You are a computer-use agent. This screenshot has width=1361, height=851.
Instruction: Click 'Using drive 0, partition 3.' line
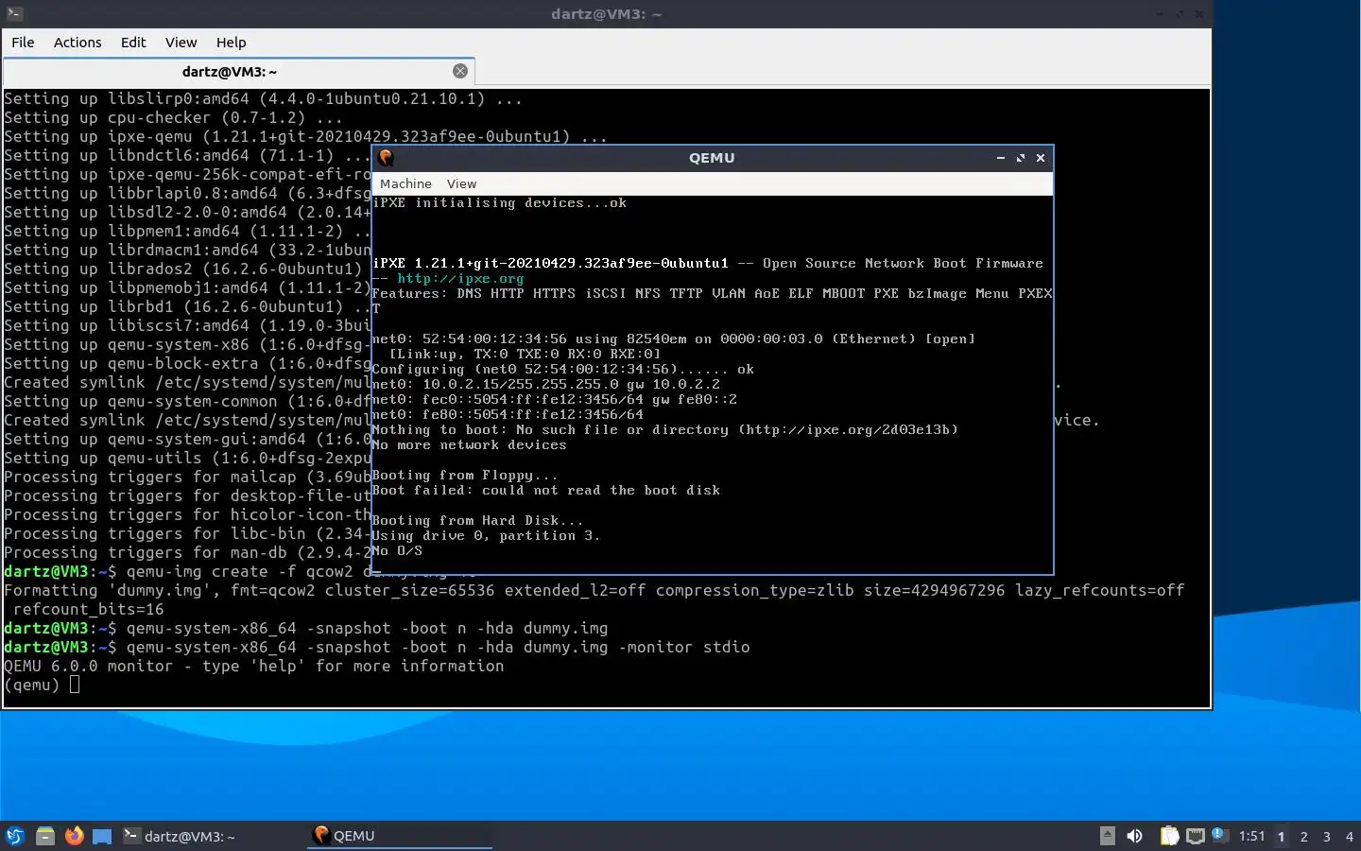[x=486, y=535]
